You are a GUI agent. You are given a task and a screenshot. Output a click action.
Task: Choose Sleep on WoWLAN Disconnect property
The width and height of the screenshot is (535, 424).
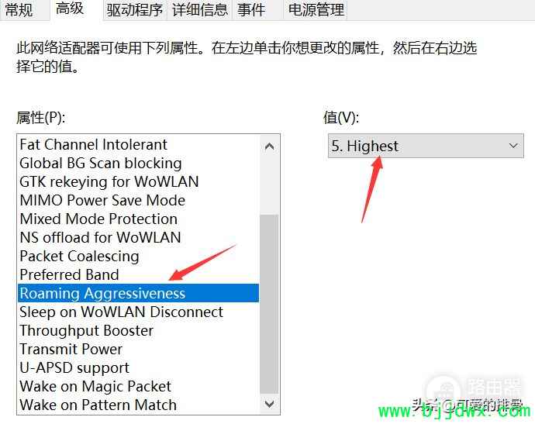click(x=138, y=312)
